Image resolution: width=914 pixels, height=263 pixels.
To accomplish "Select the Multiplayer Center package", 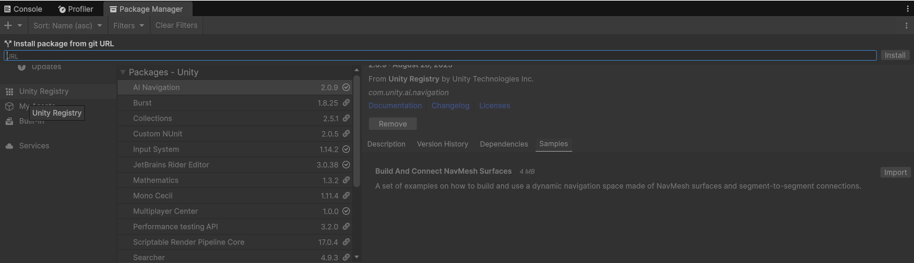I will 235,211.
